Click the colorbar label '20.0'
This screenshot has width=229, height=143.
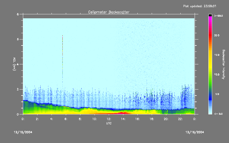coord(217,35)
